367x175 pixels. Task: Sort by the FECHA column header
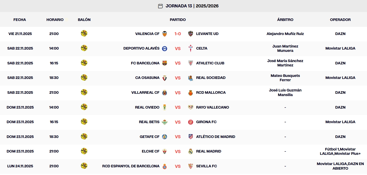(x=20, y=19)
